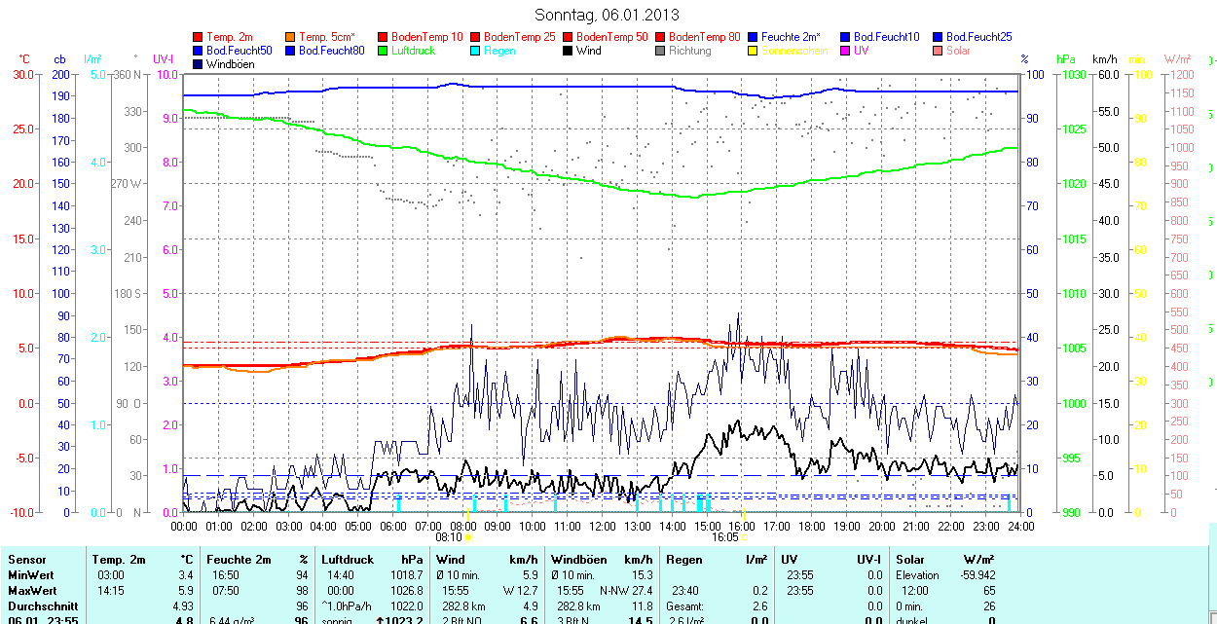The image size is (1217, 624).
Task: Click the gray Richtung legend square
Action: click(661, 51)
